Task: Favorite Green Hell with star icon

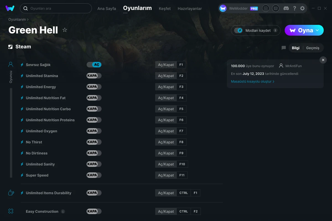Action: tap(65, 30)
